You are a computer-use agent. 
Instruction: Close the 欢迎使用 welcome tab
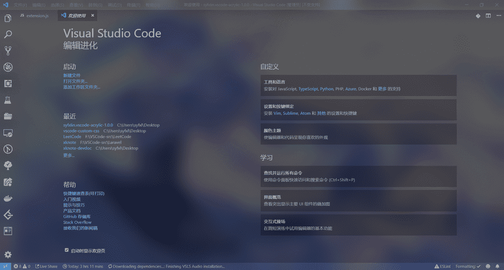92,16
